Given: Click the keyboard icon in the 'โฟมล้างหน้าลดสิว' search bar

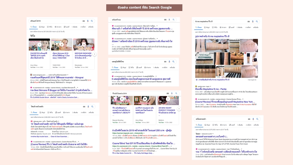Looking at the screenshot, I should click(84, 106).
